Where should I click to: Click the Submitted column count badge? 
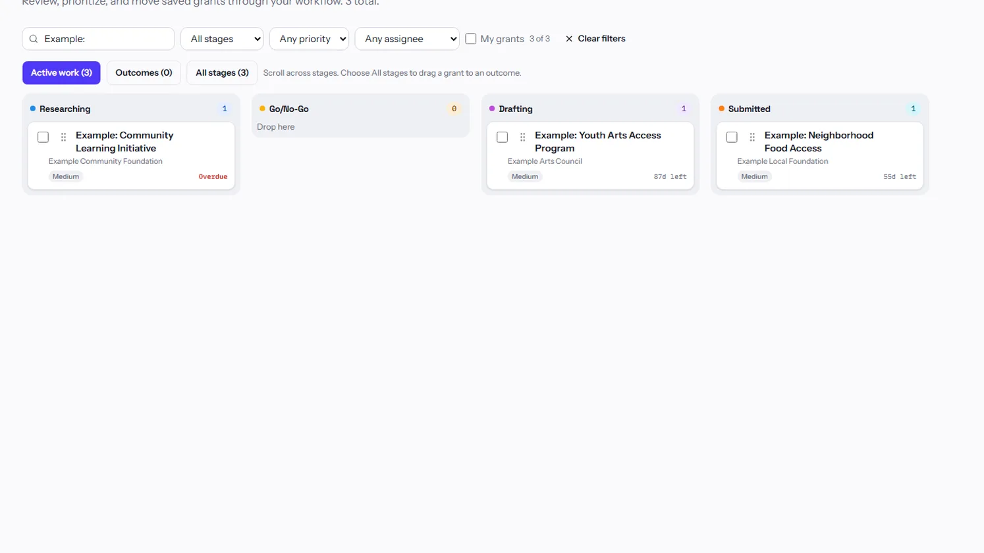coord(913,109)
